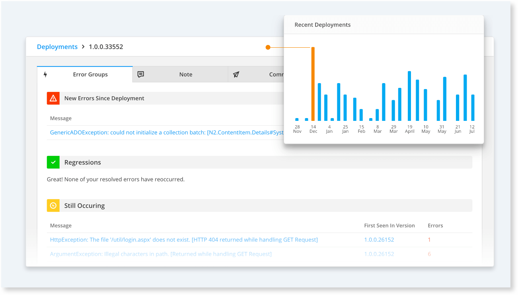The image size is (518, 295).
Task: Click the 25 Jan axis label
Action: (345, 129)
